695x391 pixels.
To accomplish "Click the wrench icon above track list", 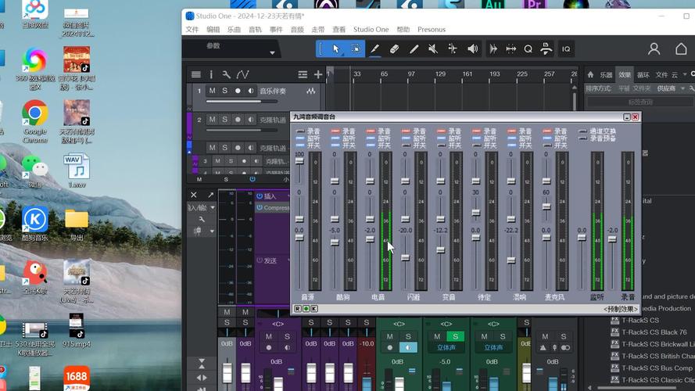I will pyautogui.click(x=226, y=74).
